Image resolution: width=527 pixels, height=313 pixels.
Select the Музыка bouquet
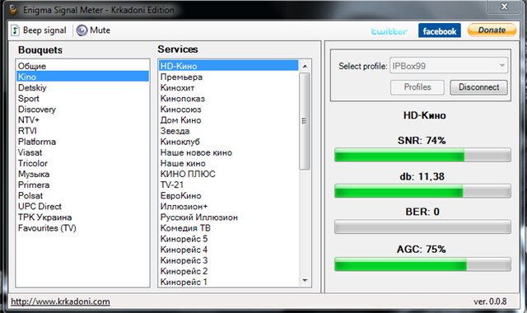(x=82, y=174)
